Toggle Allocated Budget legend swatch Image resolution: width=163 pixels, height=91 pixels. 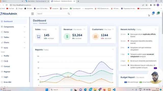tap(126, 82)
